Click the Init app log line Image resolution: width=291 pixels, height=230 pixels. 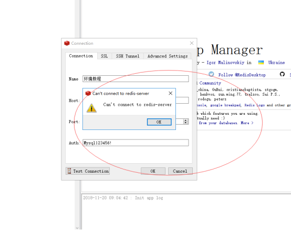[x=123, y=198]
